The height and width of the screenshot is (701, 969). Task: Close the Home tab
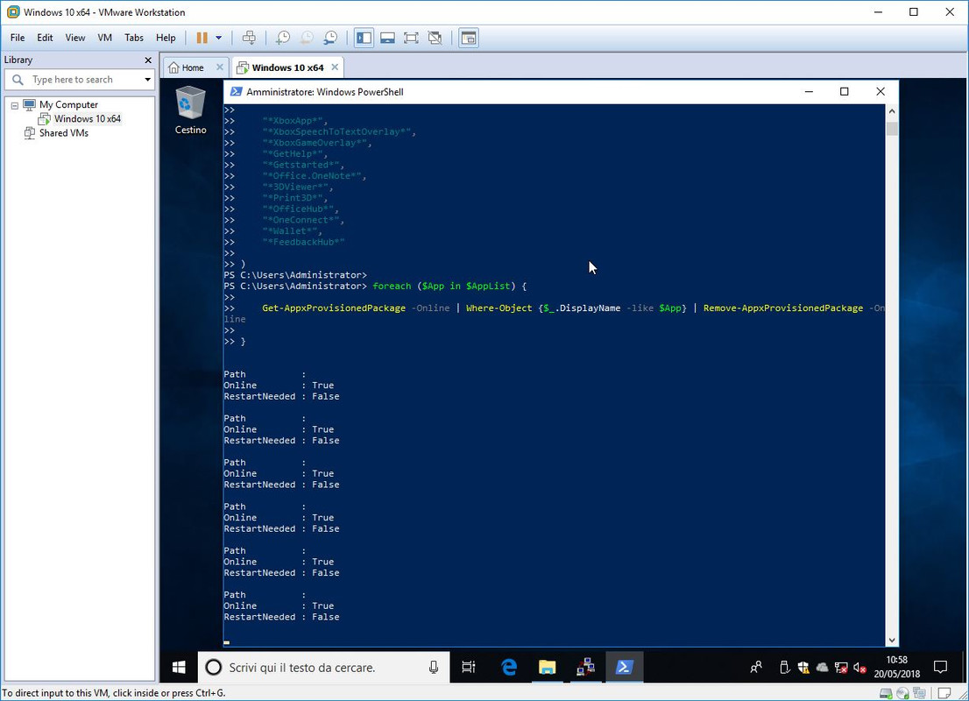coord(219,67)
